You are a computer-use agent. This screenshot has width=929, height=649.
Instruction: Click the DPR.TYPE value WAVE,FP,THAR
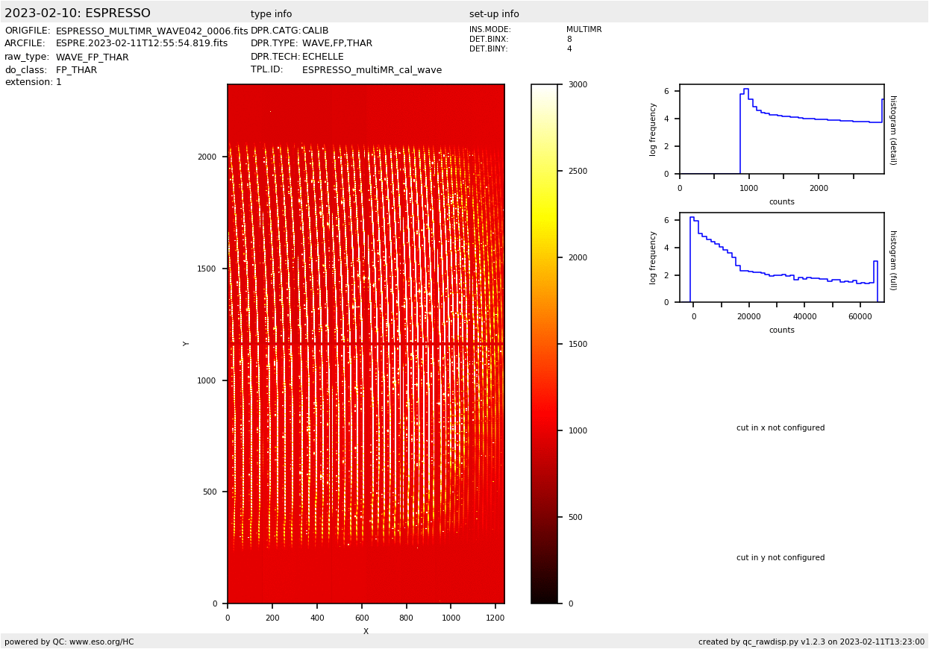tap(337, 44)
